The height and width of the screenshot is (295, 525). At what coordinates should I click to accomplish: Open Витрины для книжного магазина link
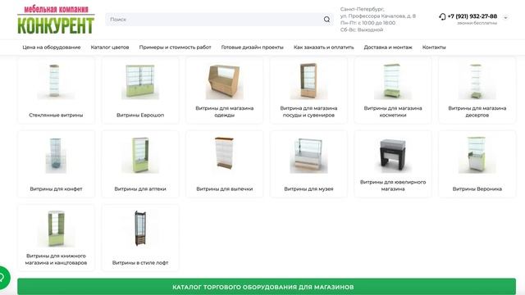point(56,259)
